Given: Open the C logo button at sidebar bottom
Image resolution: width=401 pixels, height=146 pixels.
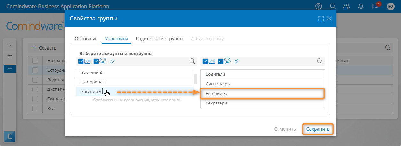Looking at the screenshot, I should pos(10,137).
